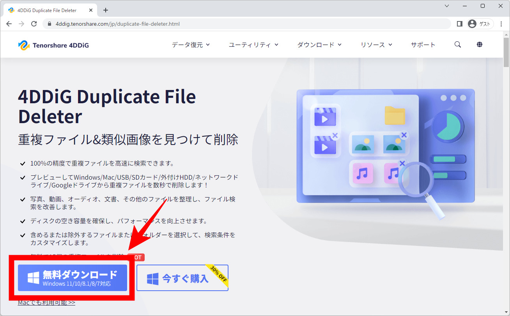Click the Tenorshare 4DDiG logo
Image resolution: width=510 pixels, height=316 pixels.
(x=53, y=44)
